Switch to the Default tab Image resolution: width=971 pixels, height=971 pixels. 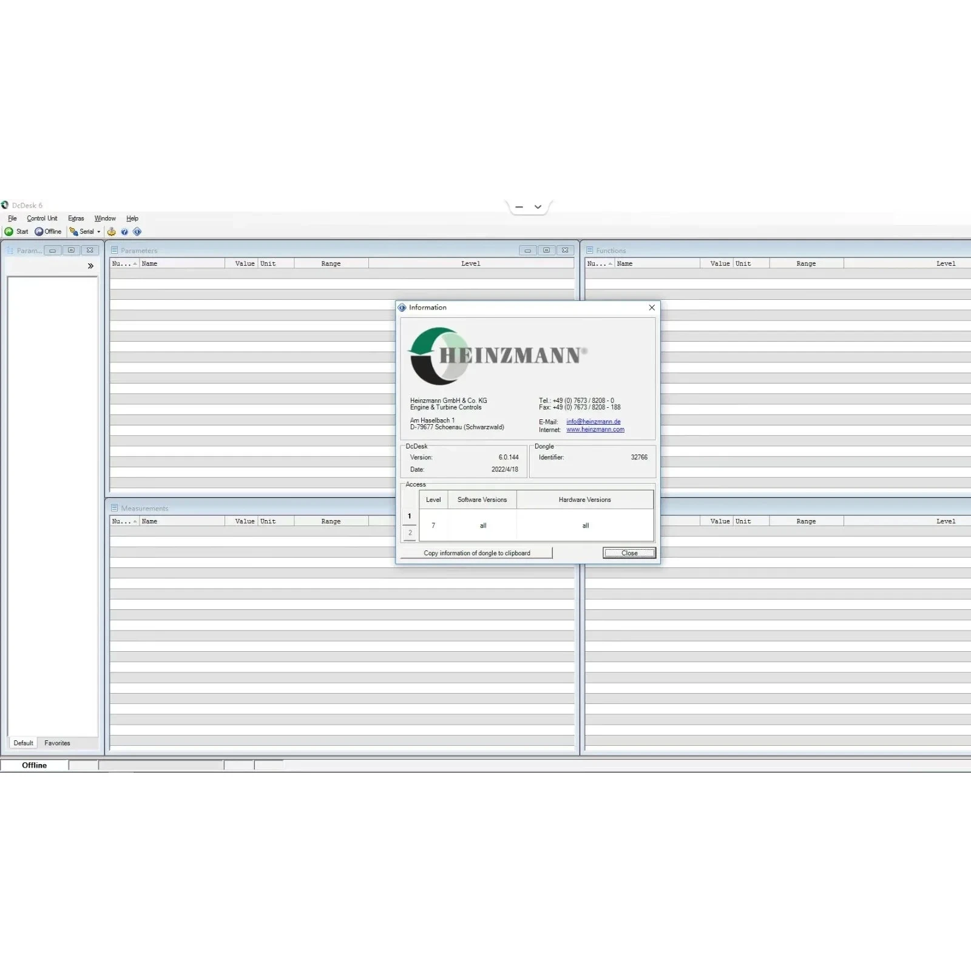coord(23,743)
